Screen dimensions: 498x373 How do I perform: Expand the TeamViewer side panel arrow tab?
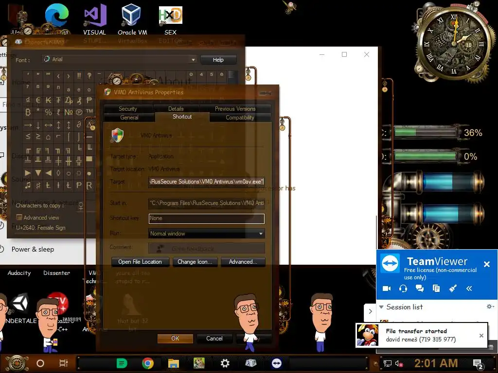pyautogui.click(x=370, y=311)
